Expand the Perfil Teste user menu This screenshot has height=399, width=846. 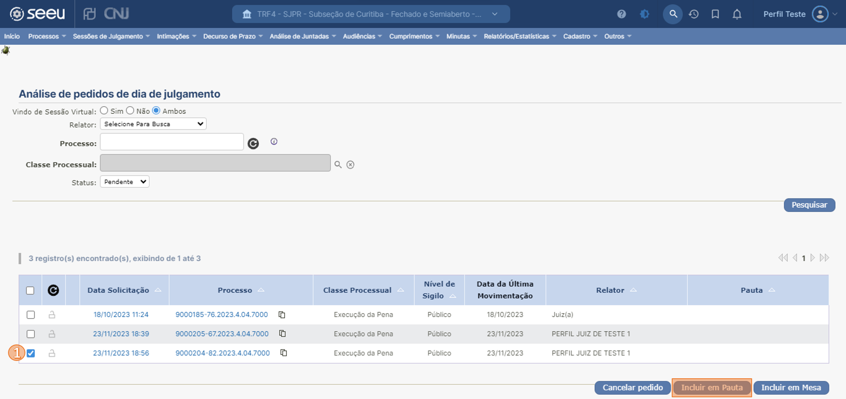click(x=835, y=14)
